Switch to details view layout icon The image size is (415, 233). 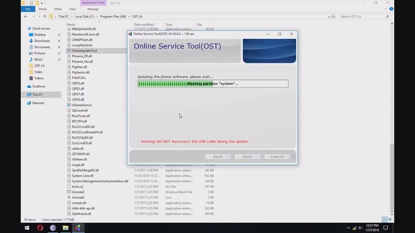(385, 220)
